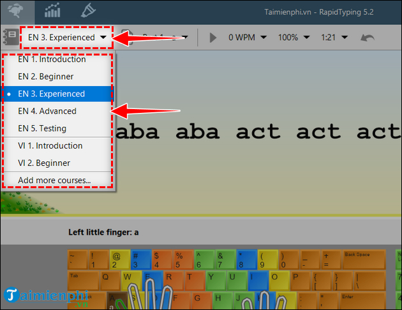
Task: Expand the 100% accuracy dropdown
Action: (x=294, y=38)
